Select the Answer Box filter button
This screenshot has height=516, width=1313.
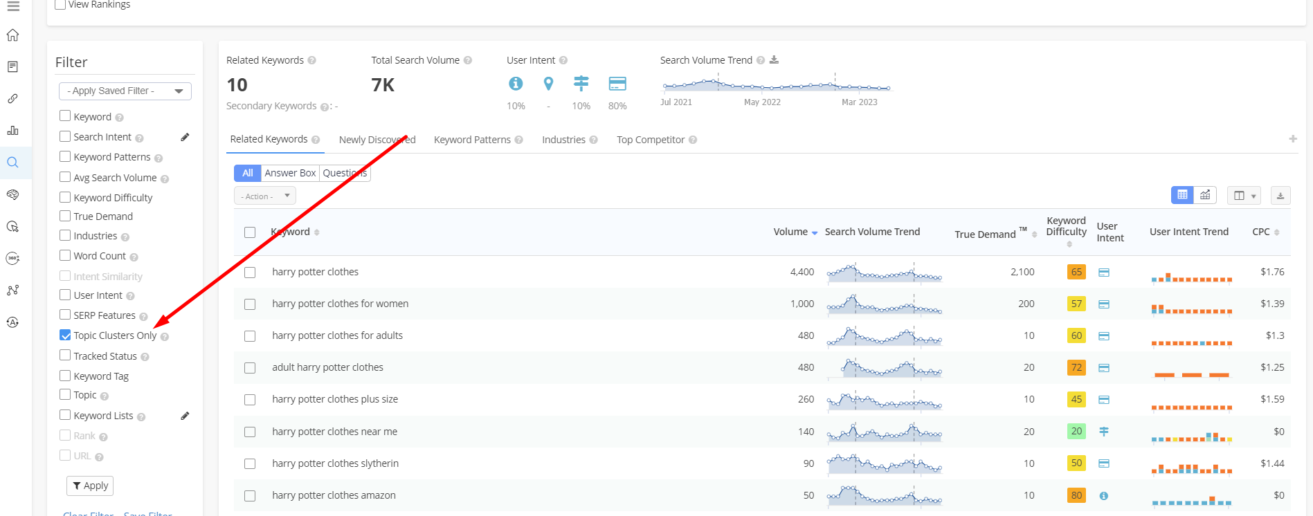pos(290,173)
